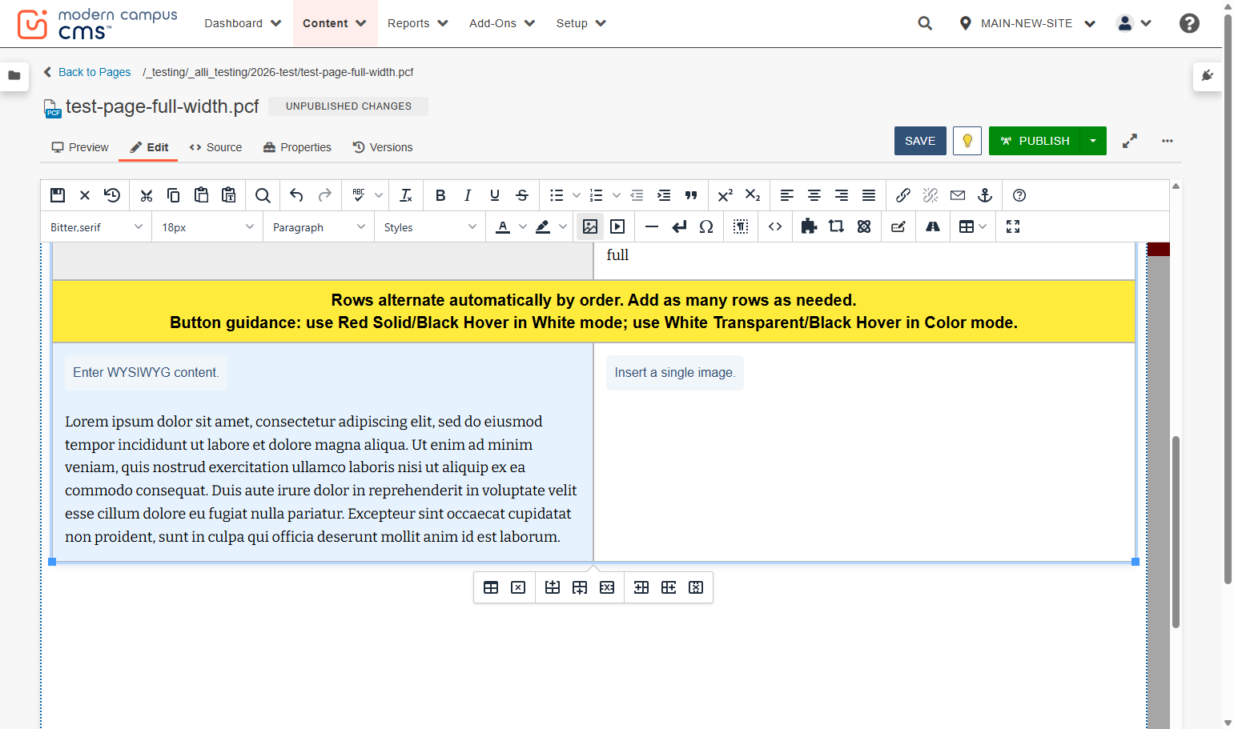Open the Content menu

334,23
